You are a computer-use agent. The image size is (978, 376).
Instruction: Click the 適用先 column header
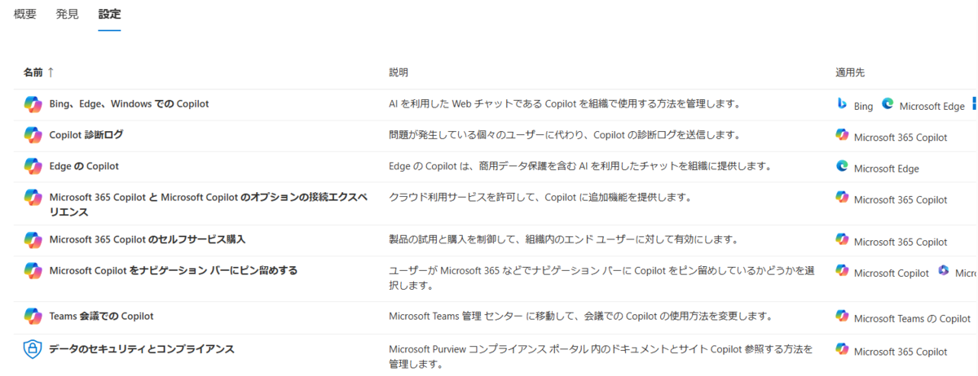click(x=850, y=72)
